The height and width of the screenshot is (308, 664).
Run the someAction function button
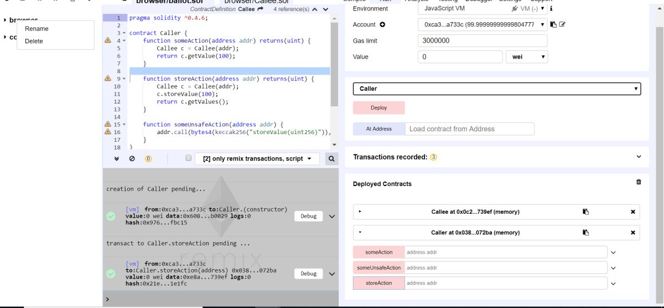(379, 252)
